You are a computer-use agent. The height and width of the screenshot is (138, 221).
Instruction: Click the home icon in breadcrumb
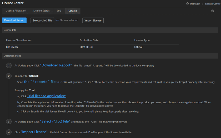(187, 4)
